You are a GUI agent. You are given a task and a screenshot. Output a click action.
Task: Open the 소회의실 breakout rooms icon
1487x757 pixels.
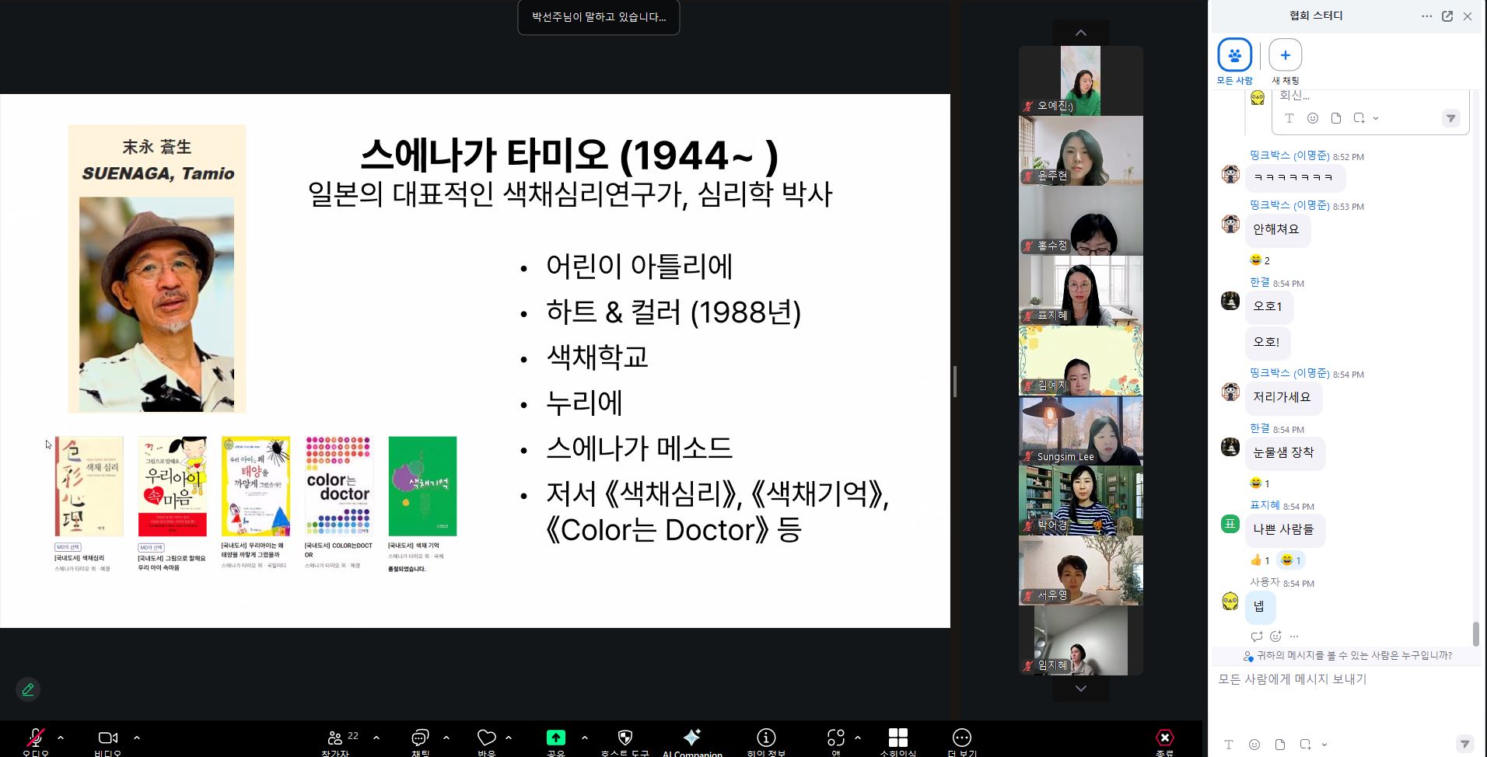point(897,738)
